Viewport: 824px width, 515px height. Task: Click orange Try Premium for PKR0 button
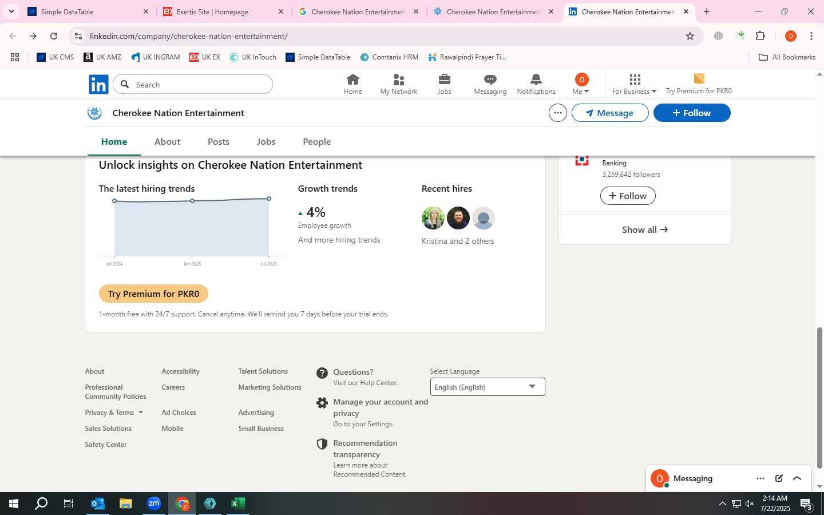point(153,294)
